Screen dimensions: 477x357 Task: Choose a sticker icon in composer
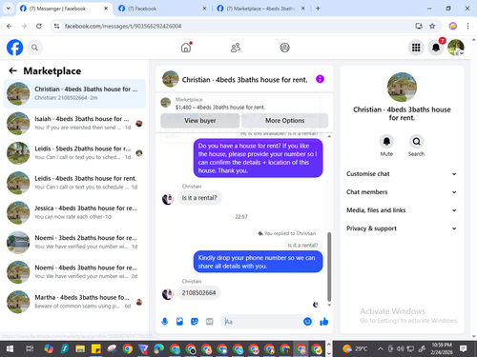click(x=195, y=322)
